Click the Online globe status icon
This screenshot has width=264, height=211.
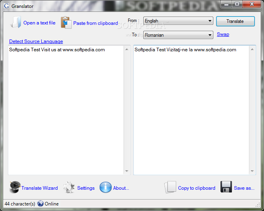tap(40, 204)
